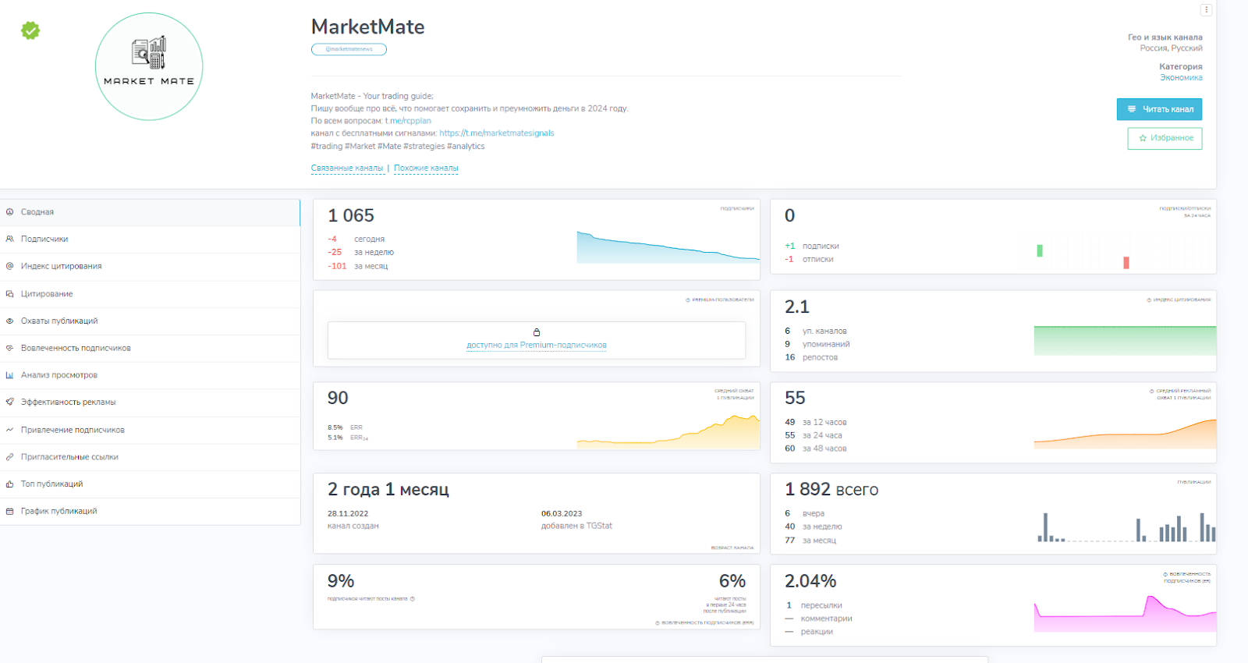The height and width of the screenshot is (663, 1248).
Task: Click the green subscriptions bar in the 24h chart
Action: [x=1040, y=250]
